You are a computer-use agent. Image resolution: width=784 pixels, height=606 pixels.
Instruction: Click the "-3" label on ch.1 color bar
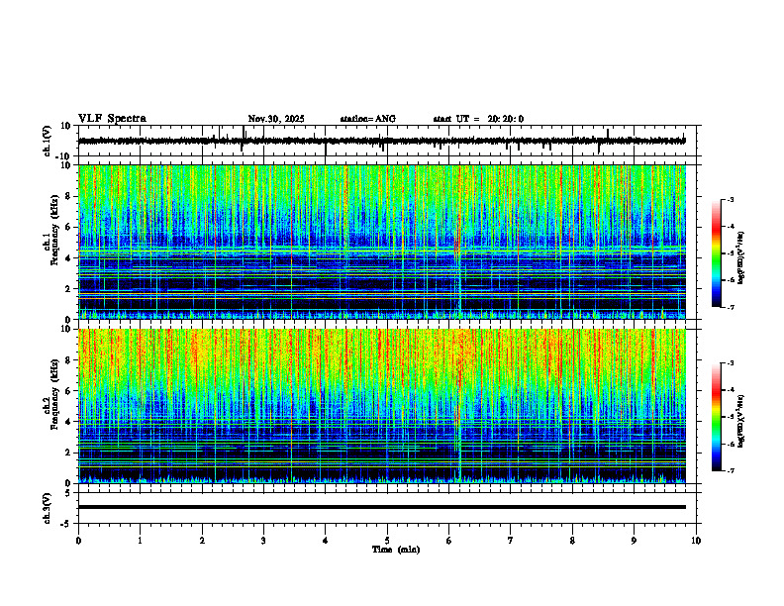click(x=731, y=200)
